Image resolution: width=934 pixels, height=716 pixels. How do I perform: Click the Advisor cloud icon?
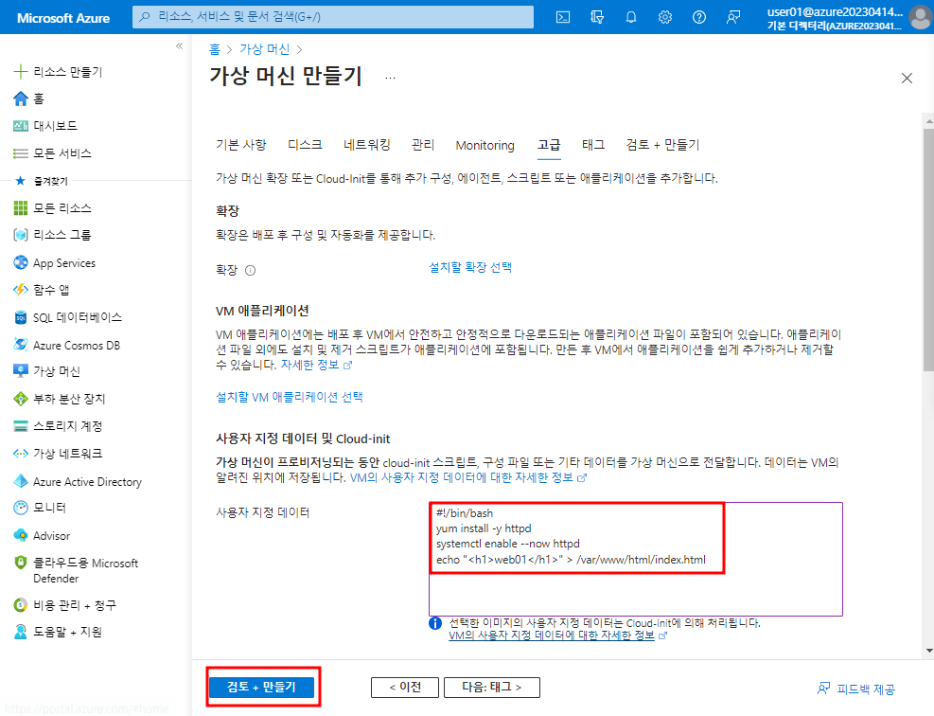(21, 535)
